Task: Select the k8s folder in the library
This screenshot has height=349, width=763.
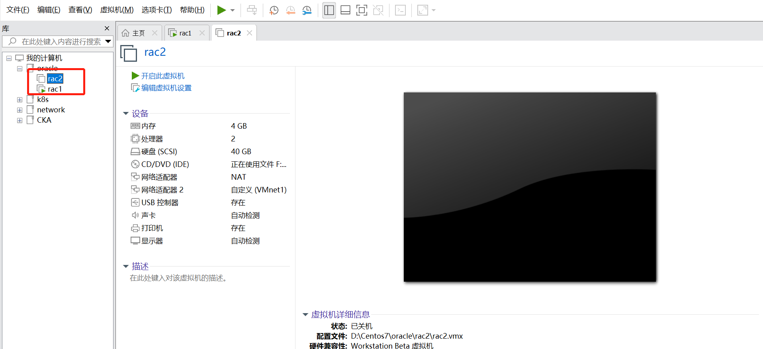Action: [43, 99]
